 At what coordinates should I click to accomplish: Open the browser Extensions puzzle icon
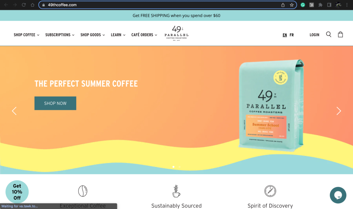(320, 5)
